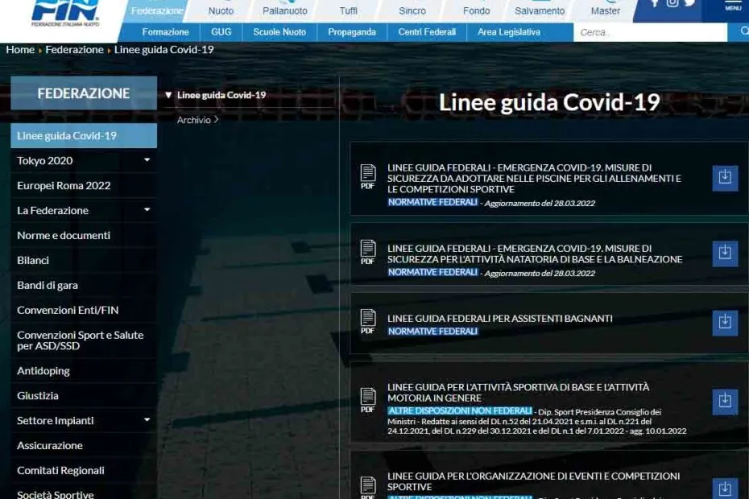Open the Twitter bird icon
The width and height of the screenshot is (749, 499).
coord(689,5)
